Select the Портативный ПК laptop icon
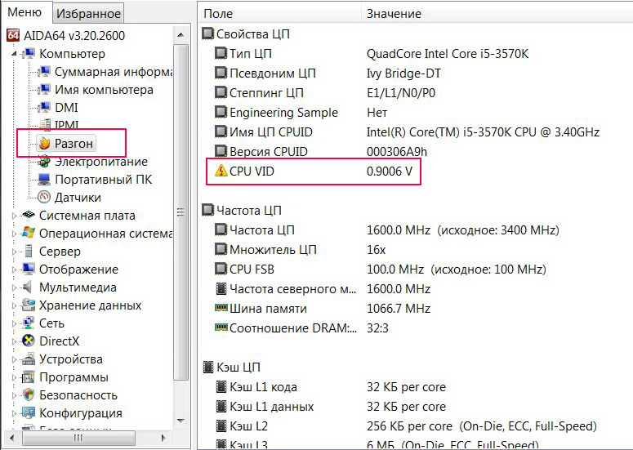 (43, 179)
